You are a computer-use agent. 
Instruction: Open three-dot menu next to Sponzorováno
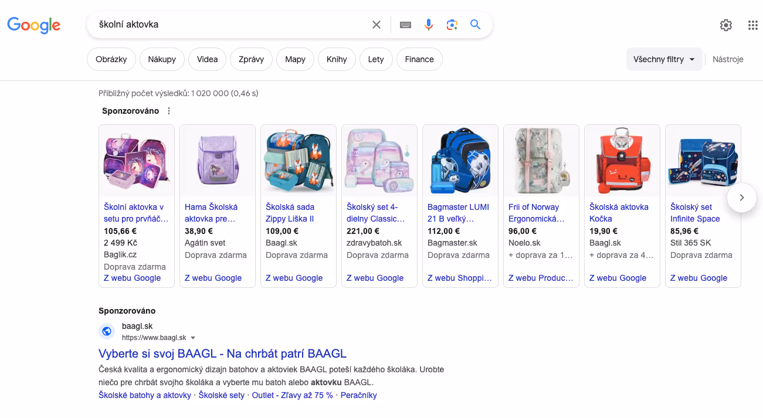click(169, 111)
